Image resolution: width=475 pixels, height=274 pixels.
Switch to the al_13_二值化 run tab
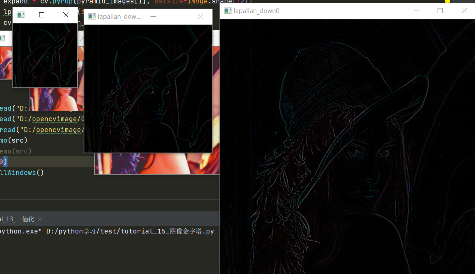coord(17,219)
